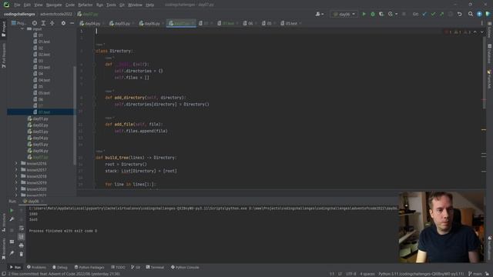Toggle soft-wrap in run console
Image resolution: width=493 pixels, height=277 pixels.
[21, 228]
